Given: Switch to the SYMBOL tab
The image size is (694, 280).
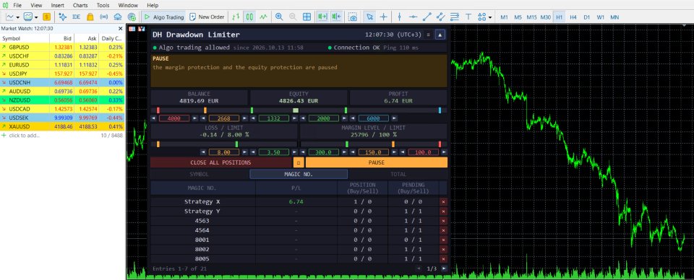Looking at the screenshot, I should click(200, 174).
